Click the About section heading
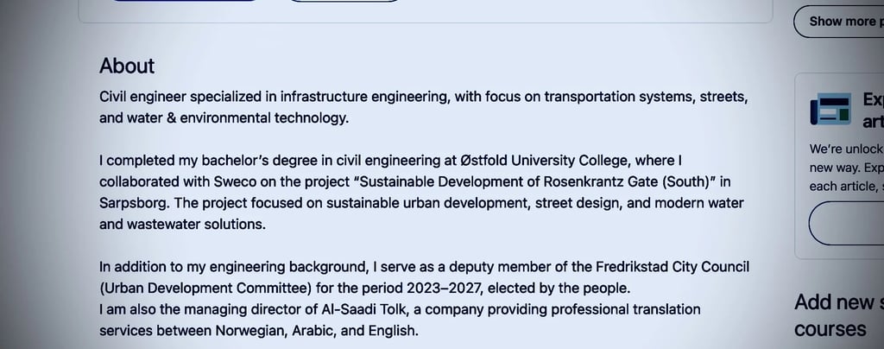 127,67
